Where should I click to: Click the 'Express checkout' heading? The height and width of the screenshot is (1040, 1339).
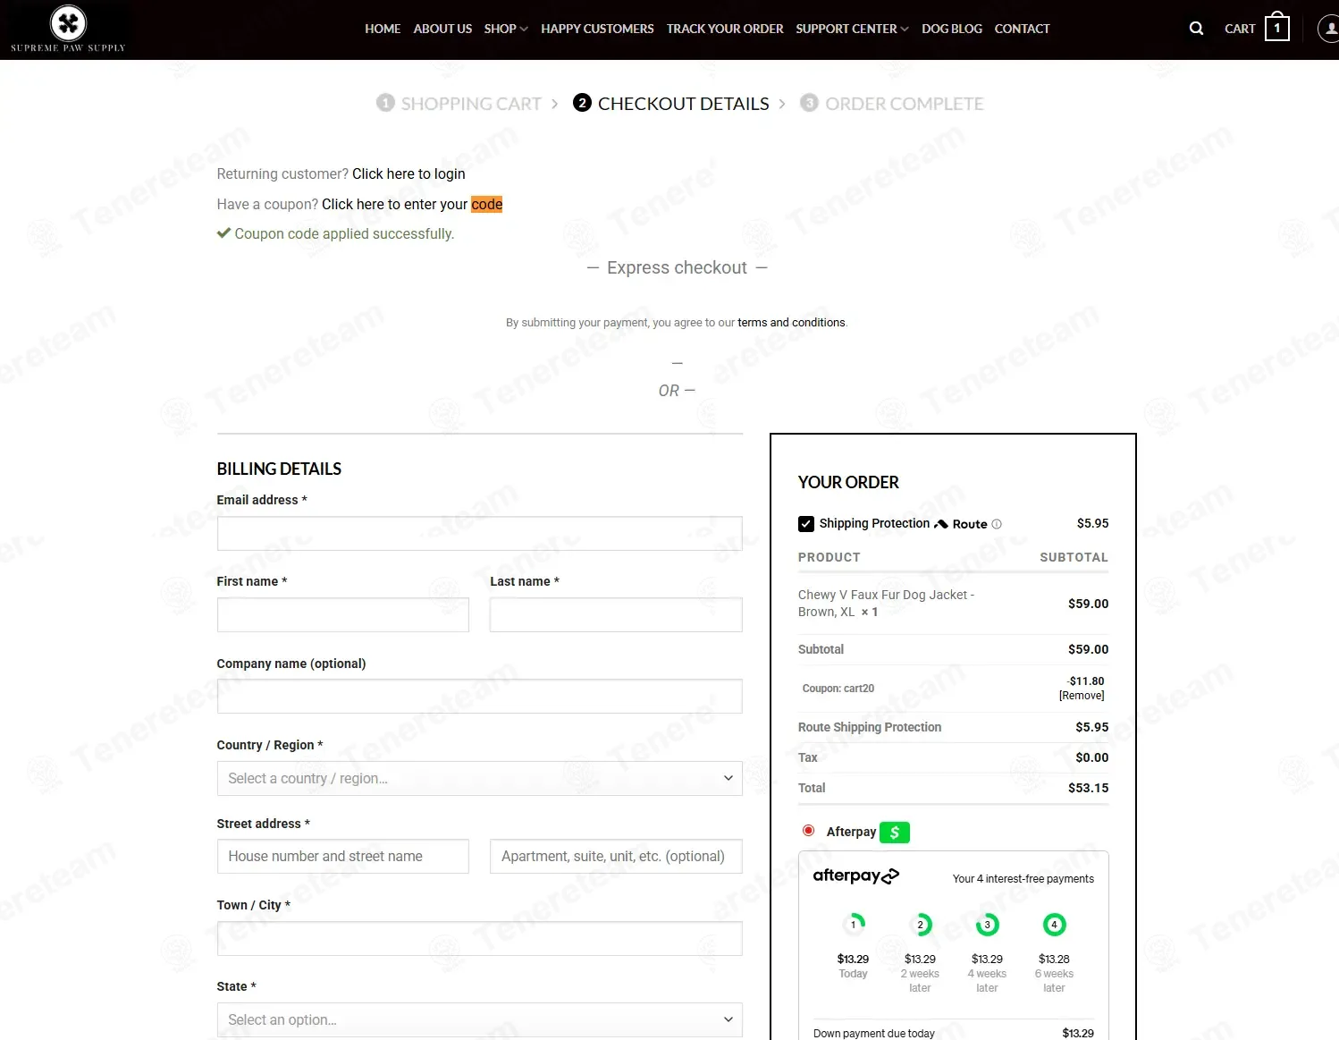coord(677,267)
